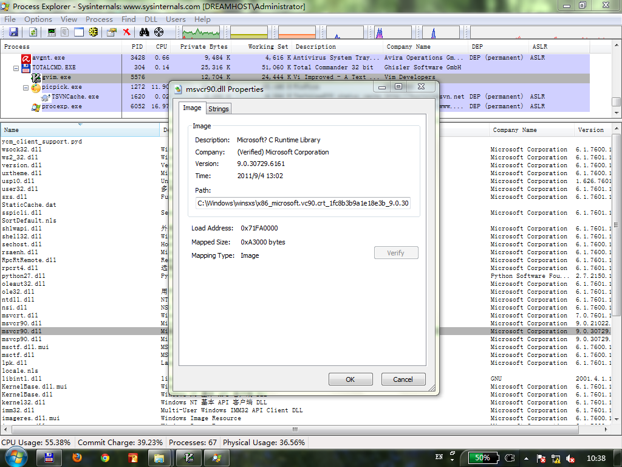Open the Help menu
This screenshot has height=467, width=622.
pos(202,19)
